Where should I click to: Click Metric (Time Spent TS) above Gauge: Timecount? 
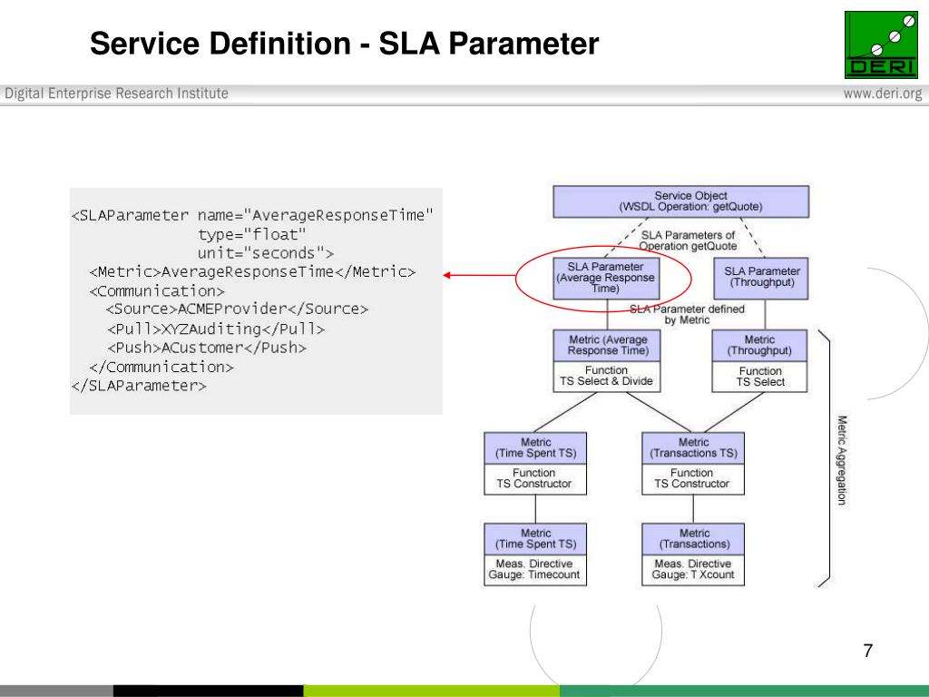coord(535,539)
